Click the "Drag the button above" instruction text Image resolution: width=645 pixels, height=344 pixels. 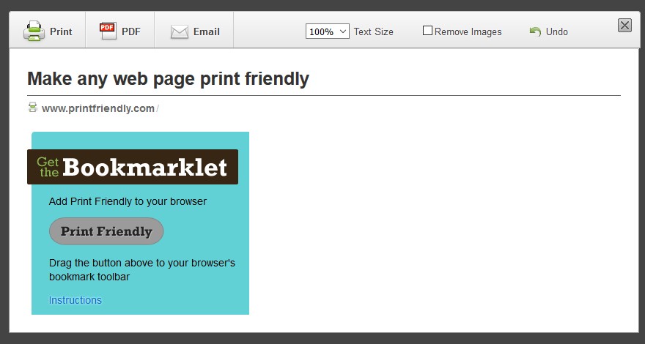click(x=142, y=269)
